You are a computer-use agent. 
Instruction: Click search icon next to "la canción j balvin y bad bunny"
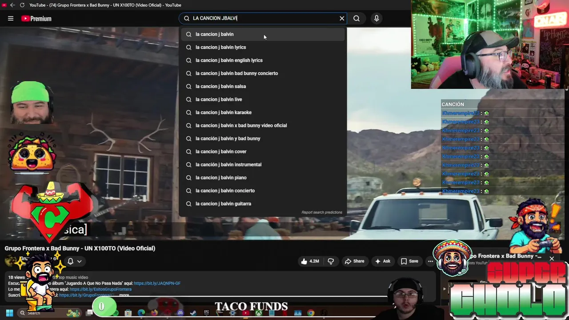tap(188, 138)
